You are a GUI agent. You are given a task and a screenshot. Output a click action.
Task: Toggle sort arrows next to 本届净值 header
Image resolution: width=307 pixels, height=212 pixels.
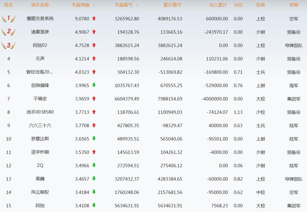[x=94, y=5]
